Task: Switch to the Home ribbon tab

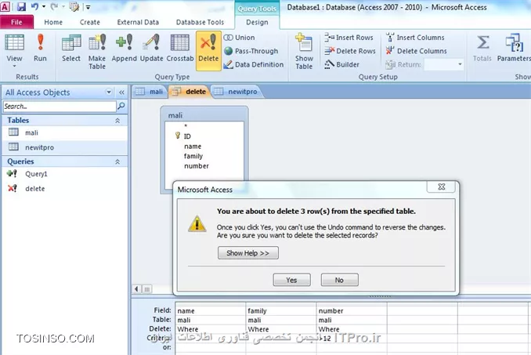Action: pyautogui.click(x=53, y=22)
